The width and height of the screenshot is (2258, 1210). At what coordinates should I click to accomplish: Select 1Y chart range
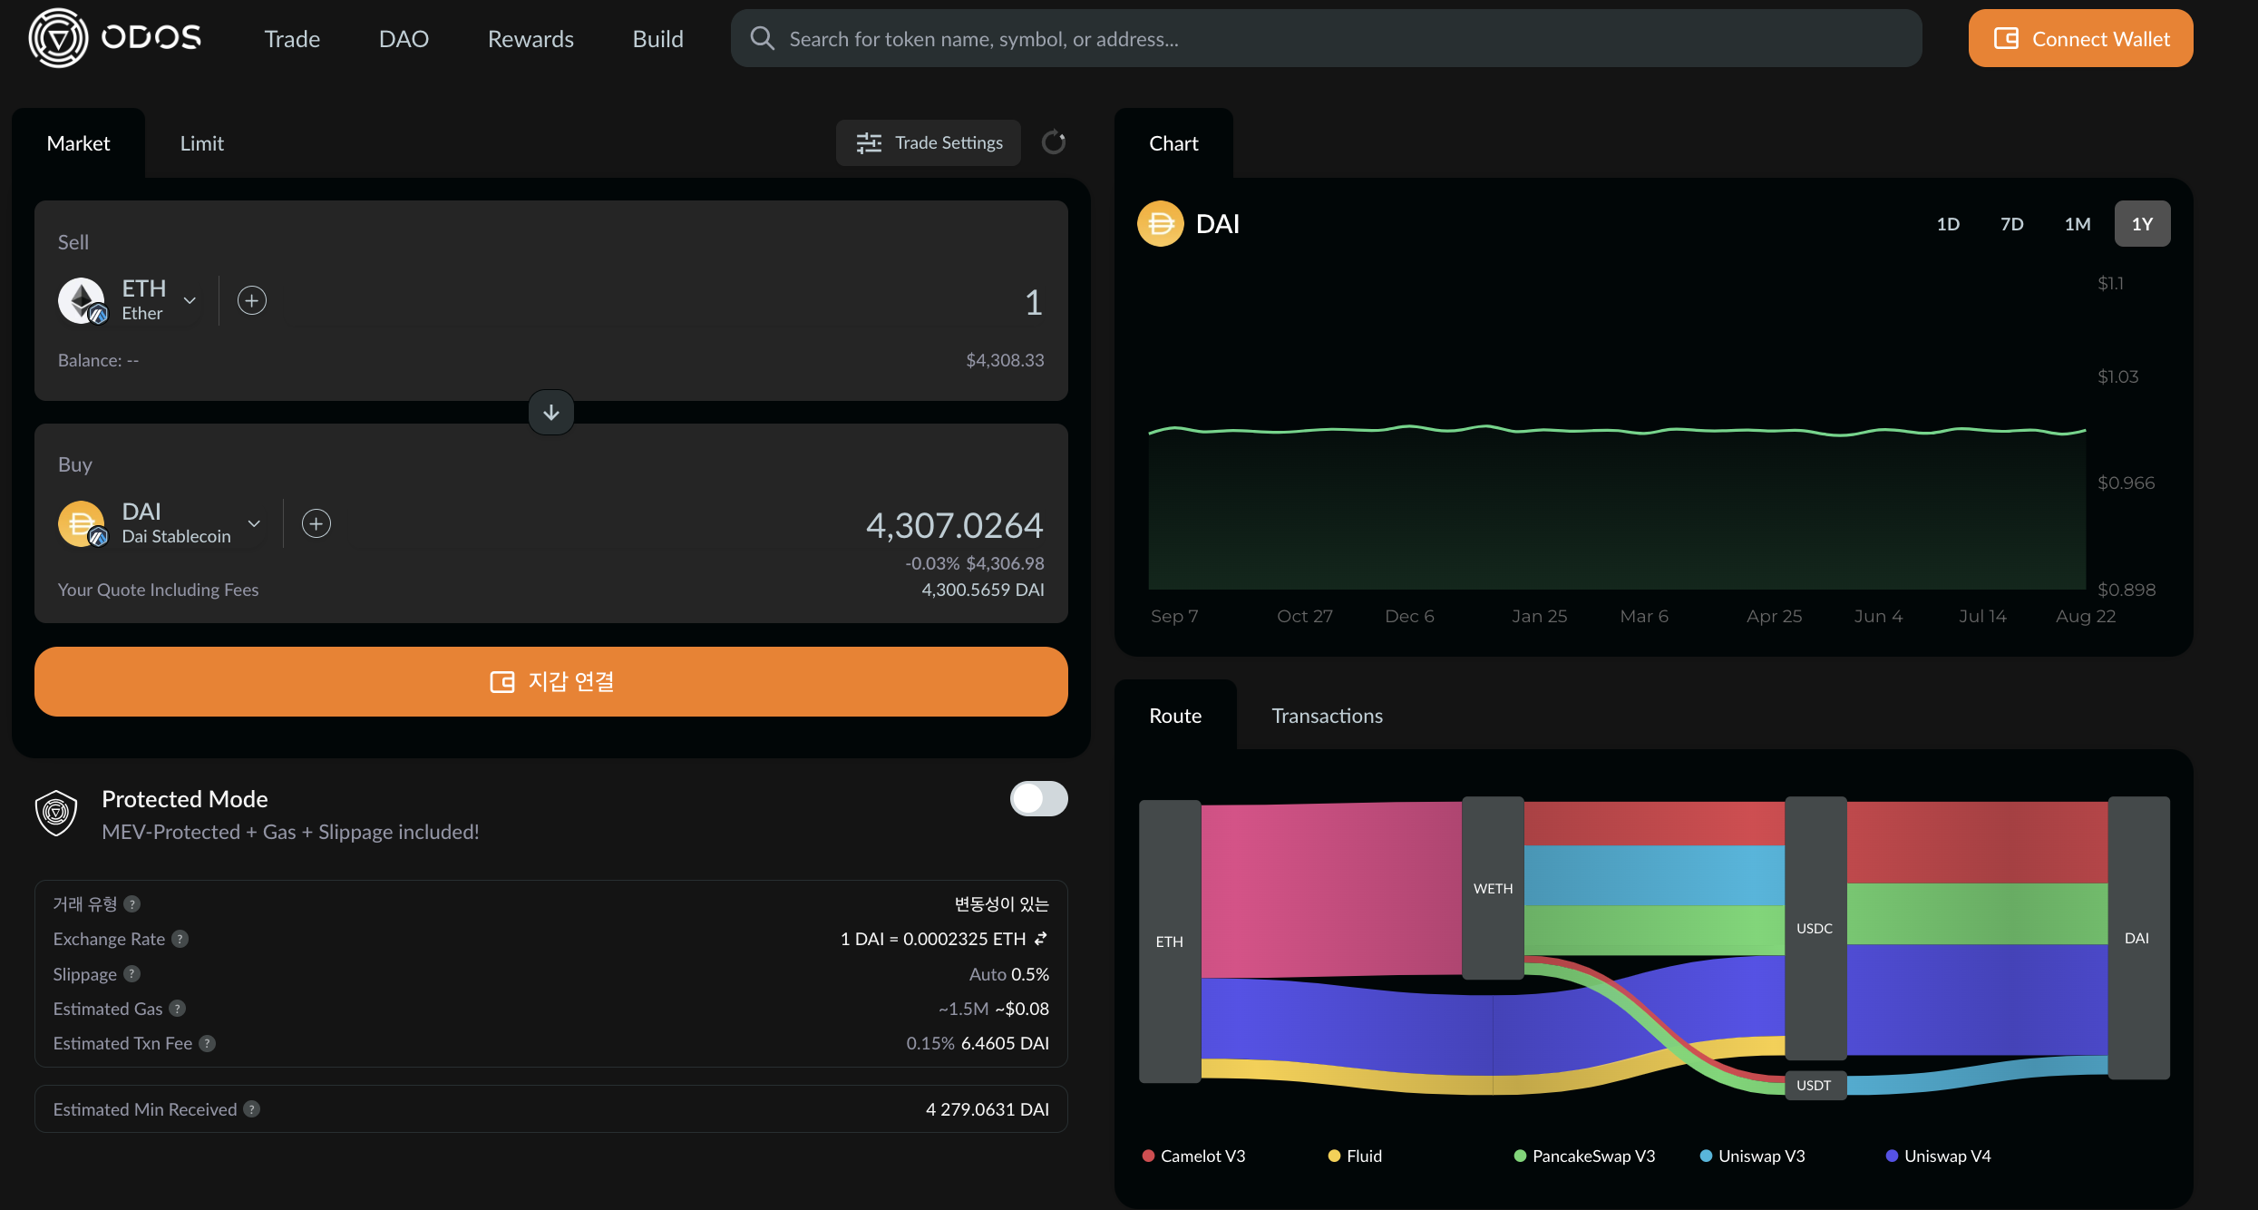(x=2142, y=223)
